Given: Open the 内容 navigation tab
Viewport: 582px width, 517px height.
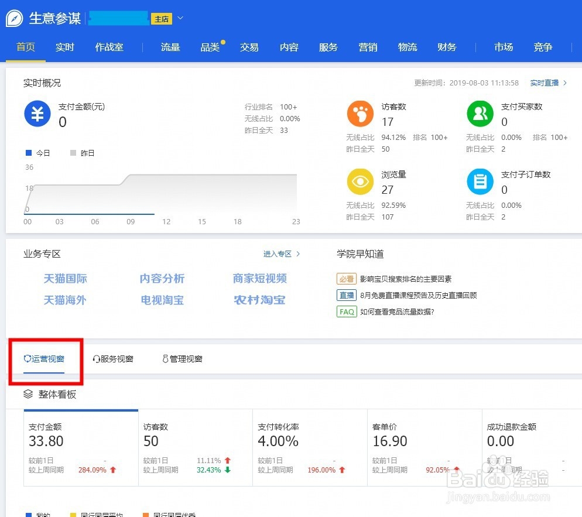Looking at the screenshot, I should [289, 47].
